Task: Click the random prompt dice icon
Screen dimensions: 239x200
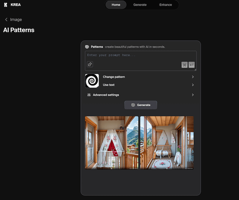Action: pos(90,64)
